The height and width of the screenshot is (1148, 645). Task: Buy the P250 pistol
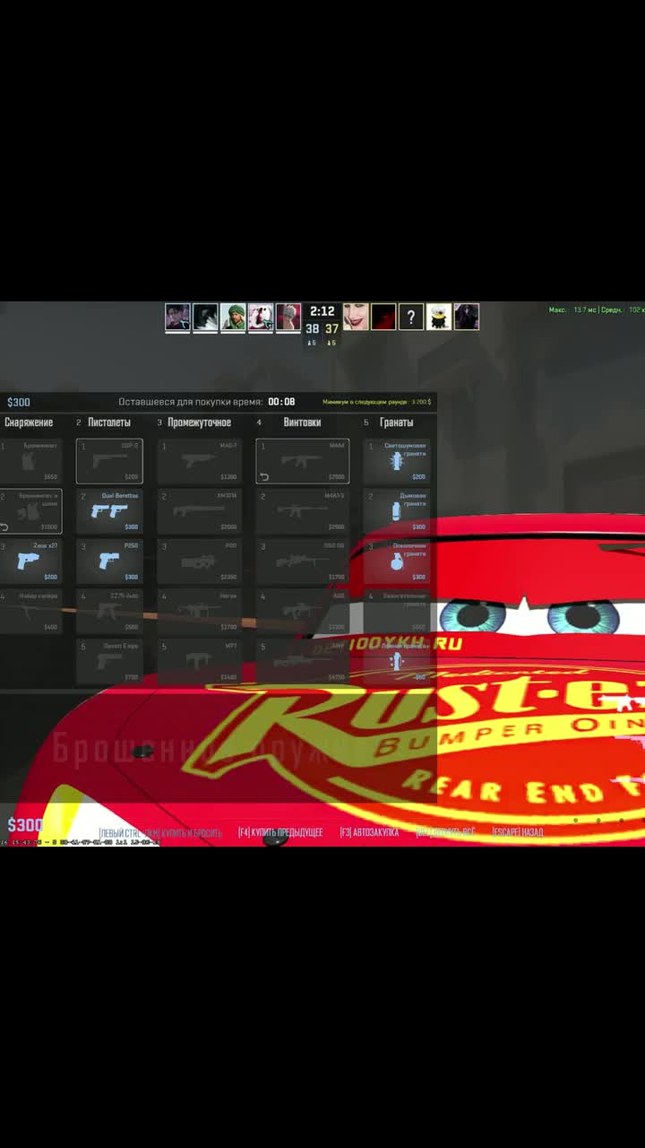109,561
